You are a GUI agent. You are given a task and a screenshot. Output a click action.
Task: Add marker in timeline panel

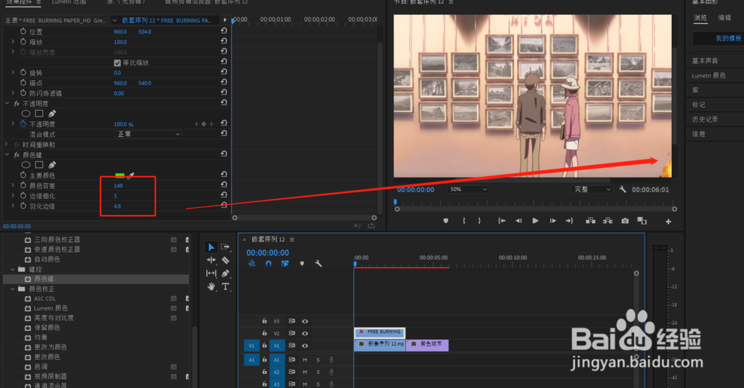pyautogui.click(x=302, y=263)
